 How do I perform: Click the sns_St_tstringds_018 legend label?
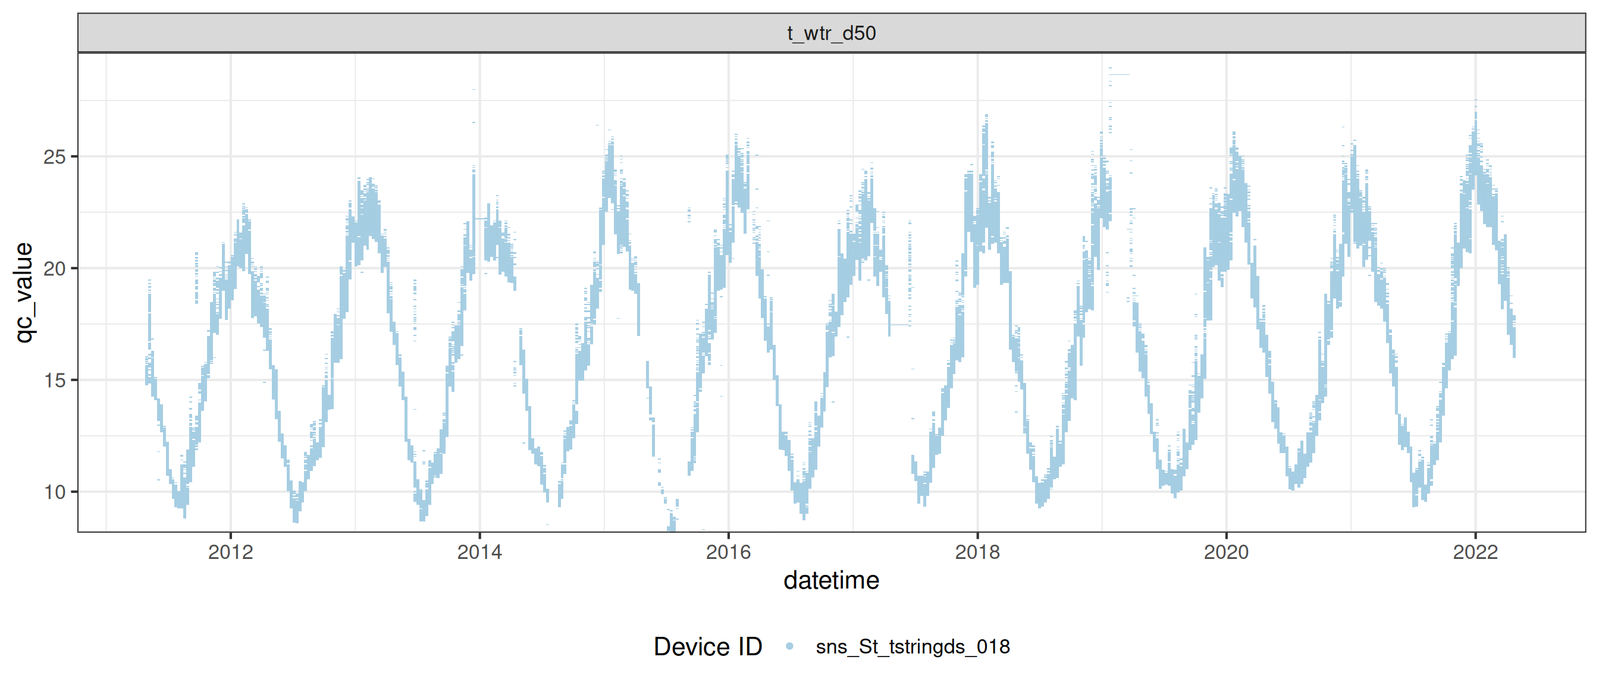(x=913, y=646)
